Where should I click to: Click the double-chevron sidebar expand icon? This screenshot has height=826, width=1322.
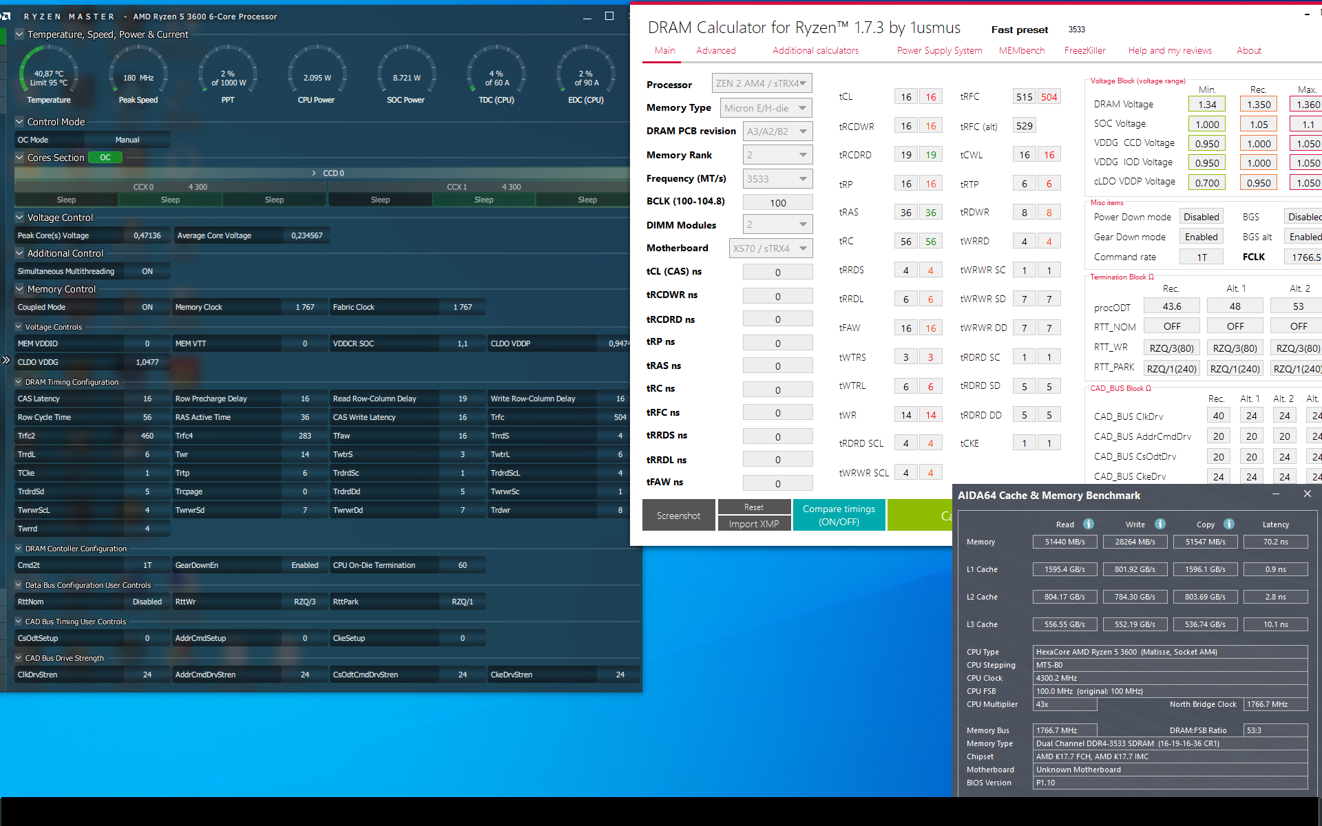(x=6, y=360)
